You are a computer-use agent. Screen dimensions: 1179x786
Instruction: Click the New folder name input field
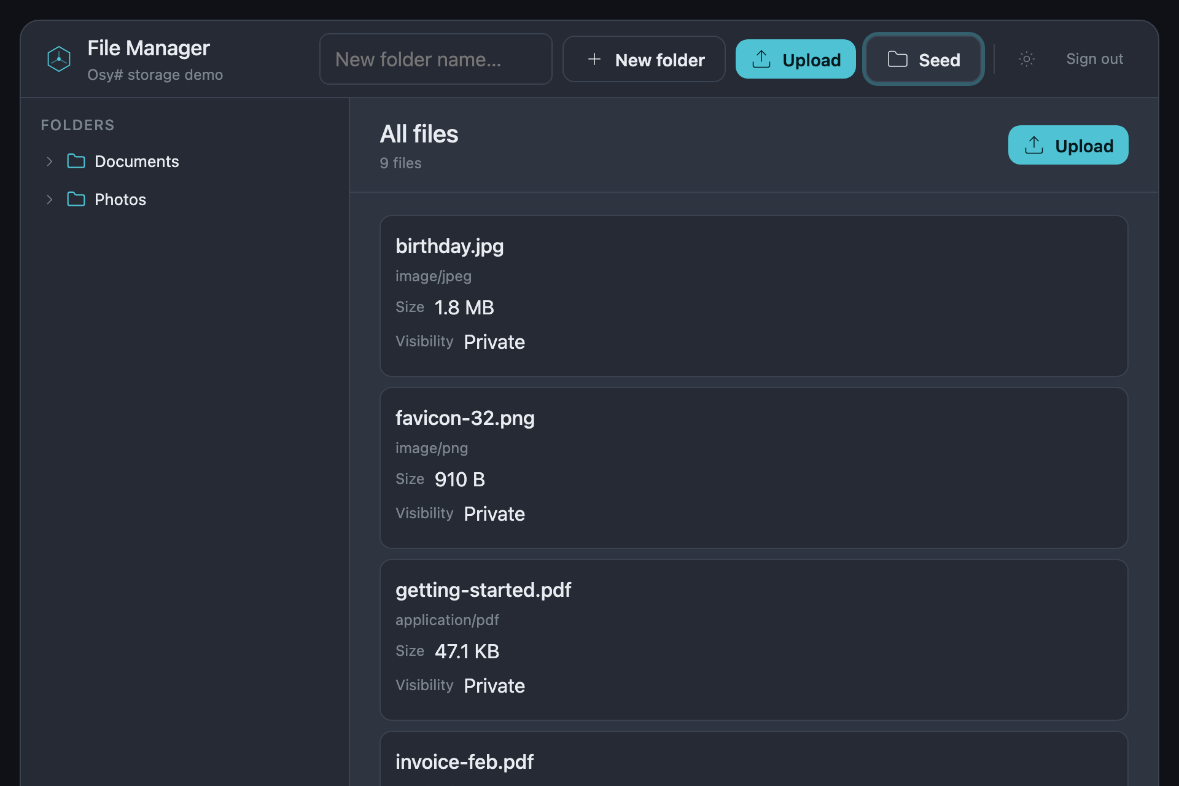[436, 59]
